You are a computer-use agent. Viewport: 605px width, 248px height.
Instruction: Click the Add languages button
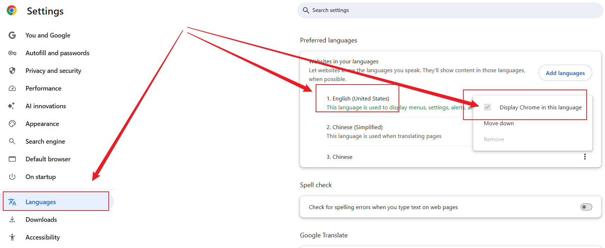coord(565,73)
